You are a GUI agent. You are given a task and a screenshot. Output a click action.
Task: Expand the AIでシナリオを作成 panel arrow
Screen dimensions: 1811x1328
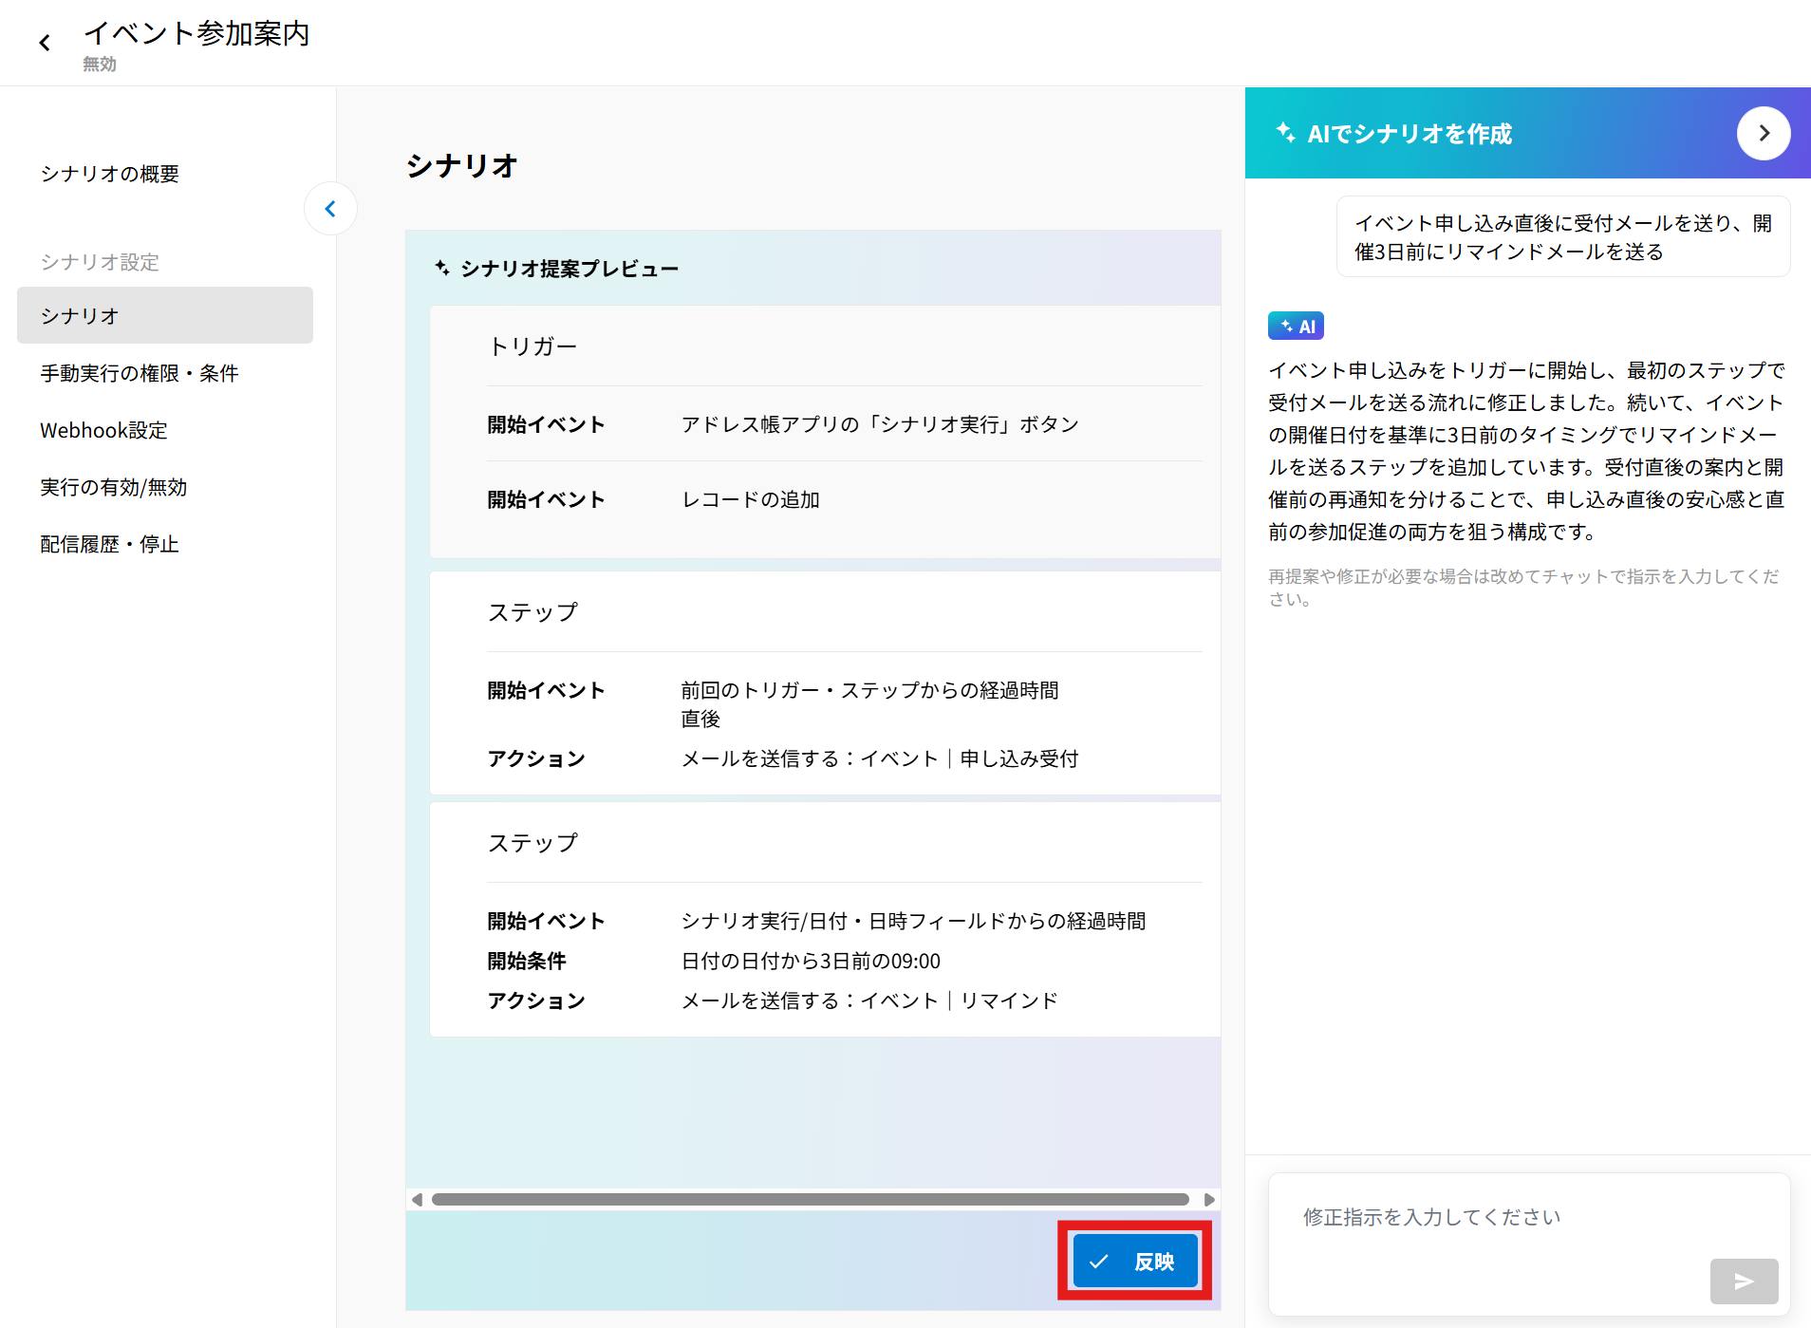[x=1763, y=134]
